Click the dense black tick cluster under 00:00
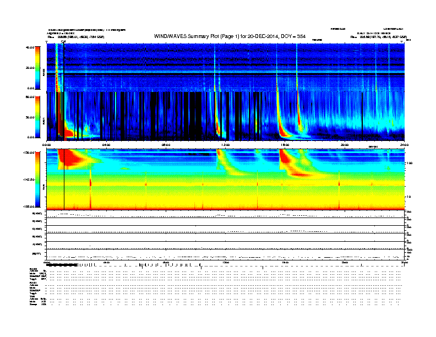The image size is (436, 337). pos(62,265)
